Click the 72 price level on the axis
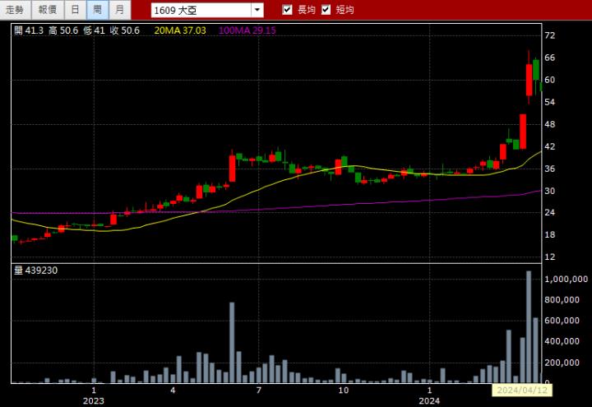Viewport: 592px width, 407px height. [550, 36]
